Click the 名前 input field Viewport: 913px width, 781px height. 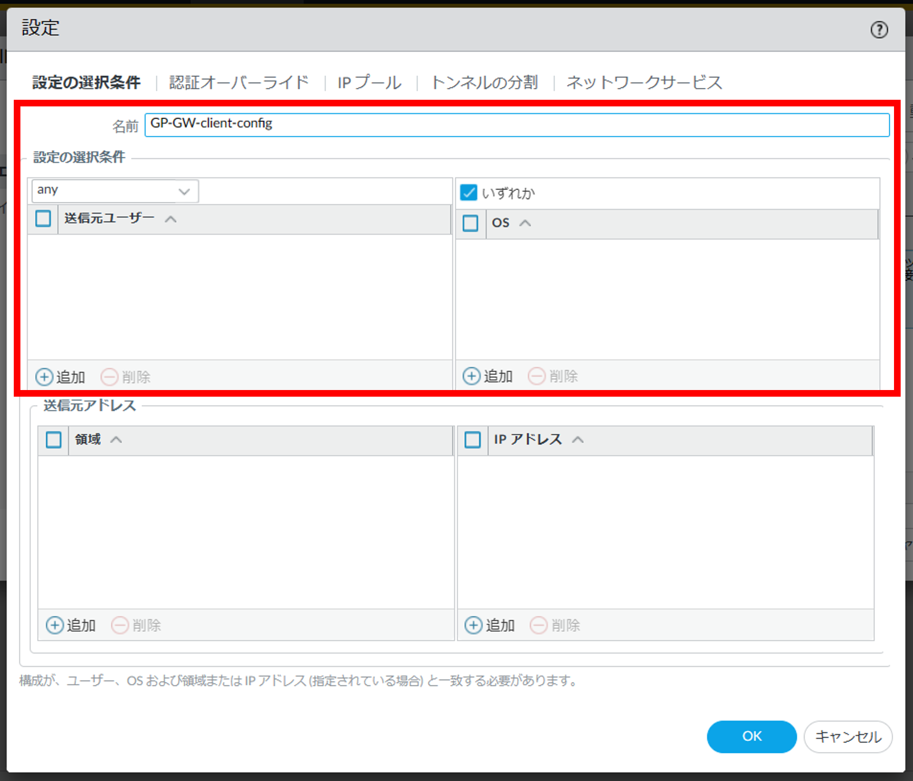click(x=517, y=125)
